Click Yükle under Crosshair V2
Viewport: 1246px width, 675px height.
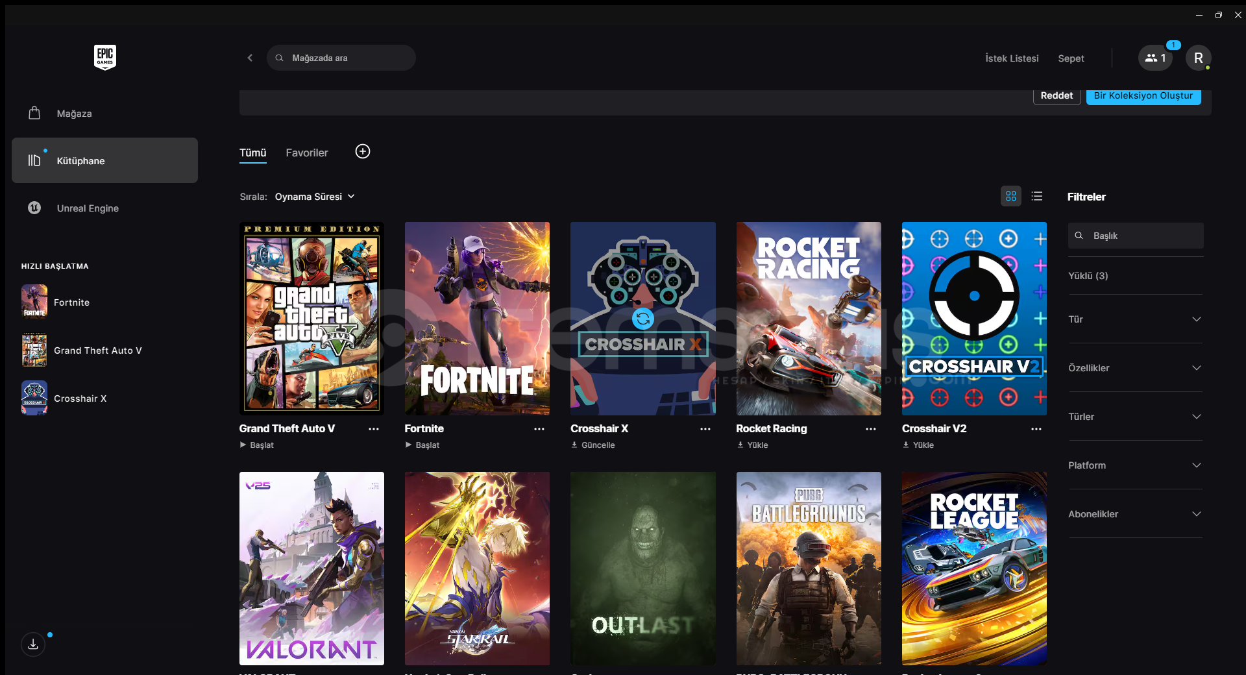(x=918, y=445)
